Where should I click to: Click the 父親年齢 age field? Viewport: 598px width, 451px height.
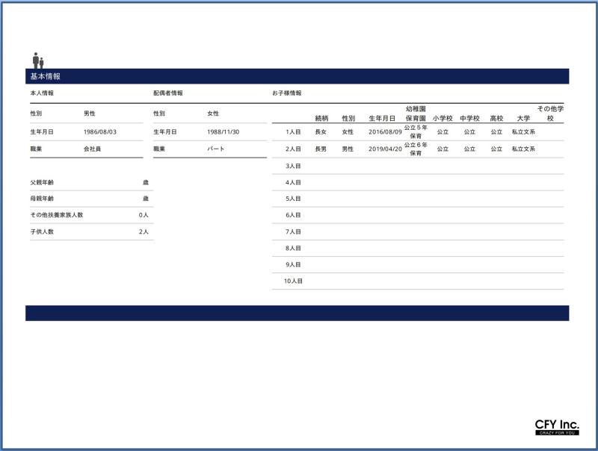145,182
